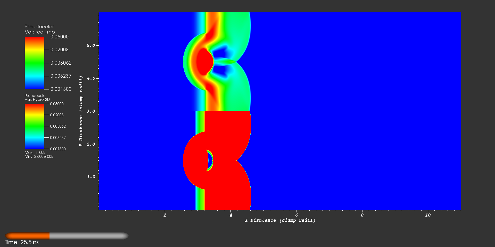The height and width of the screenshot is (247, 495).
Task: Click the blue crescent in lower red plot
Action: coord(210,160)
